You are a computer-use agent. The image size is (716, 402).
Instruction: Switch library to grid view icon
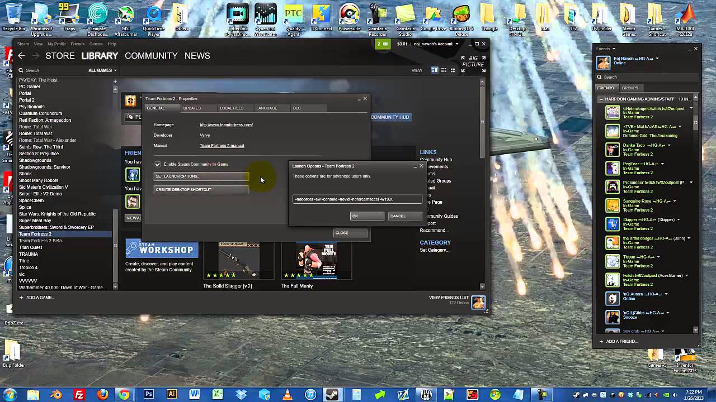(x=453, y=70)
